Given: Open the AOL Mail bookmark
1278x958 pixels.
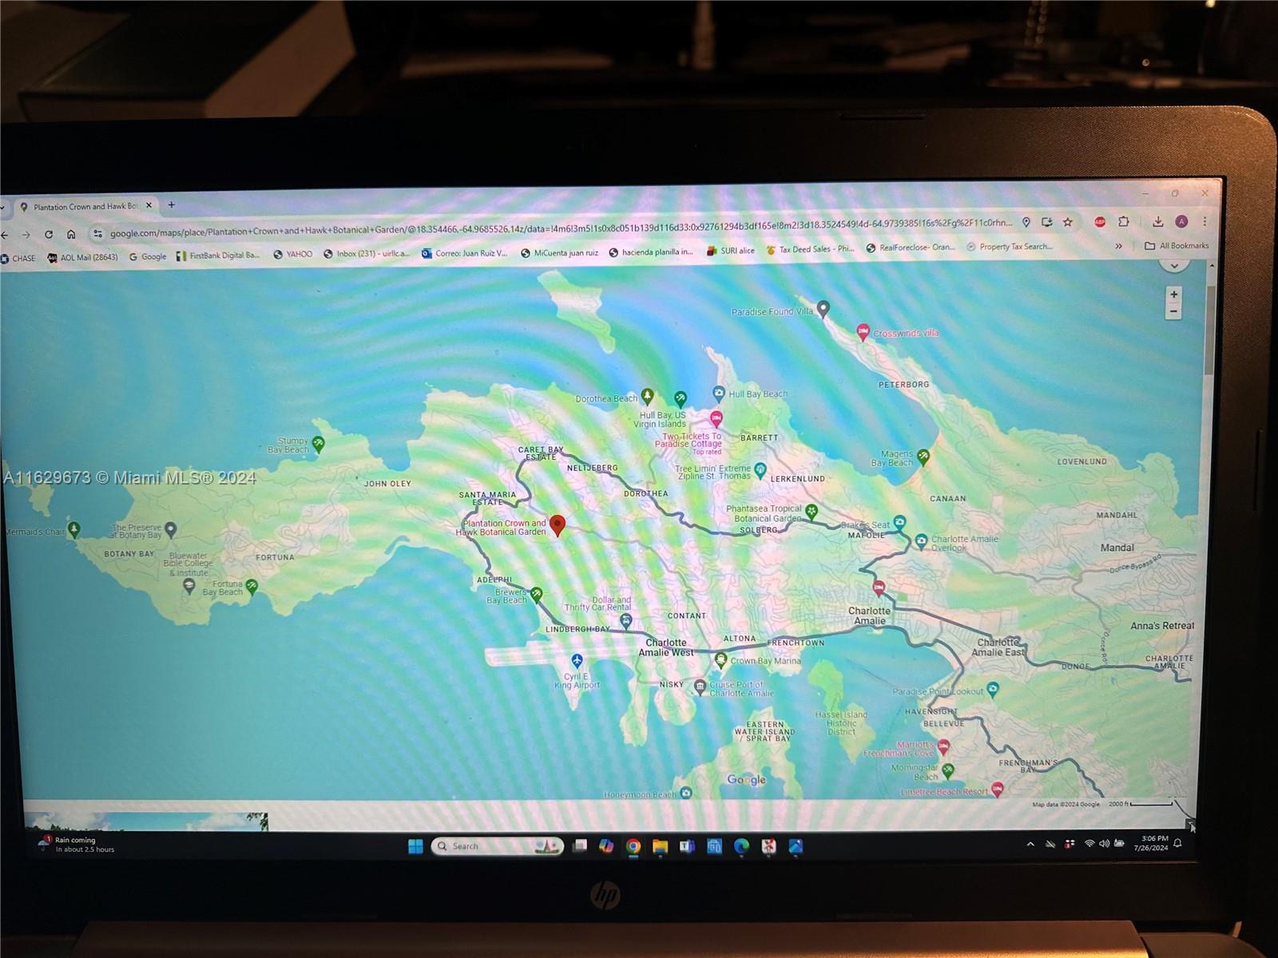Looking at the screenshot, I should point(83,257).
